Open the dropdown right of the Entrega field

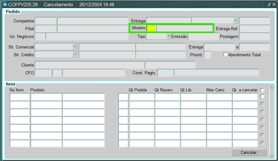tap(235, 21)
